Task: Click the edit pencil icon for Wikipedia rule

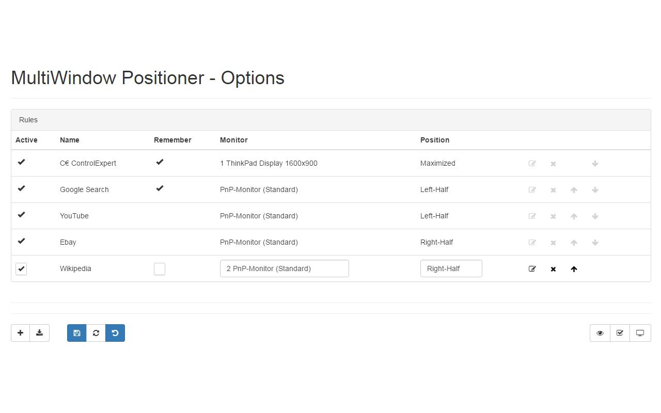Action: (532, 268)
